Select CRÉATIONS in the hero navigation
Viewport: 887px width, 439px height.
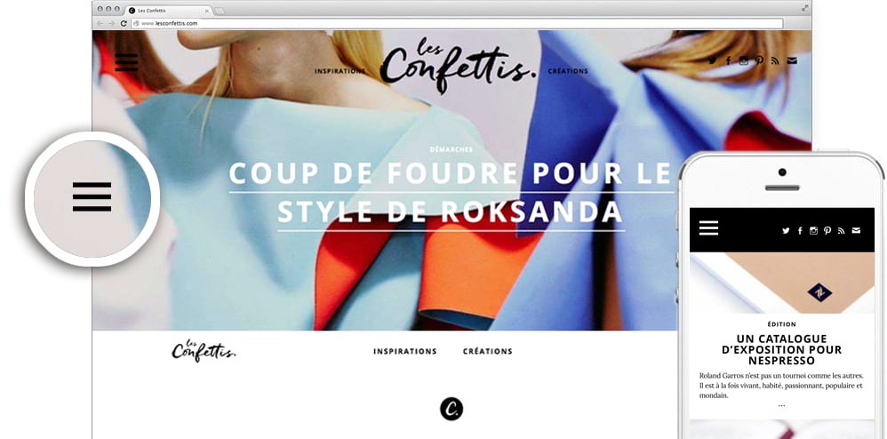click(x=568, y=71)
